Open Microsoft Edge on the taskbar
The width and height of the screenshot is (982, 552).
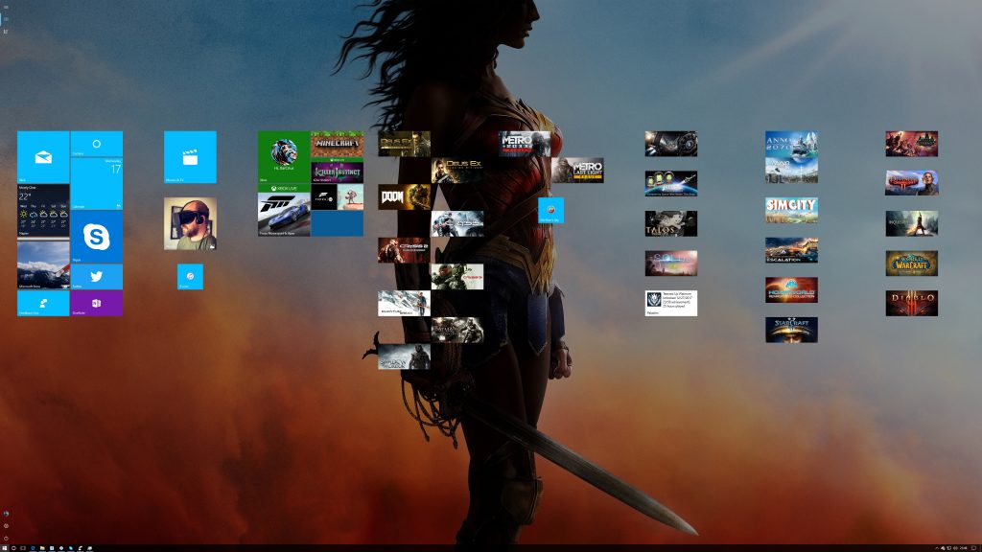(x=33, y=548)
